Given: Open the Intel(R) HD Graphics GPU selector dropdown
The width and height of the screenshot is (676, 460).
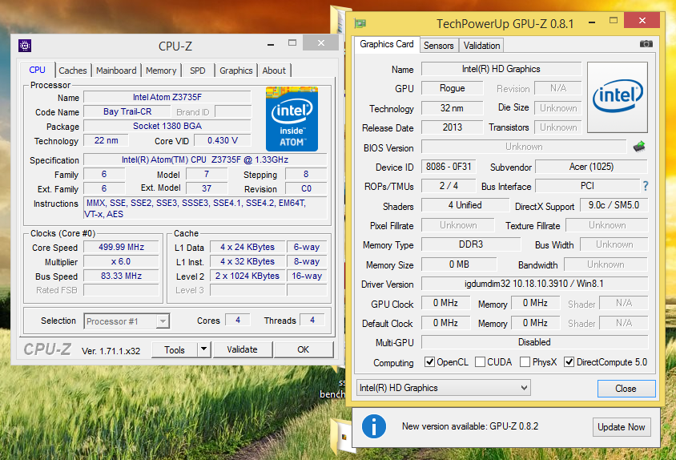Looking at the screenshot, I should point(444,388).
